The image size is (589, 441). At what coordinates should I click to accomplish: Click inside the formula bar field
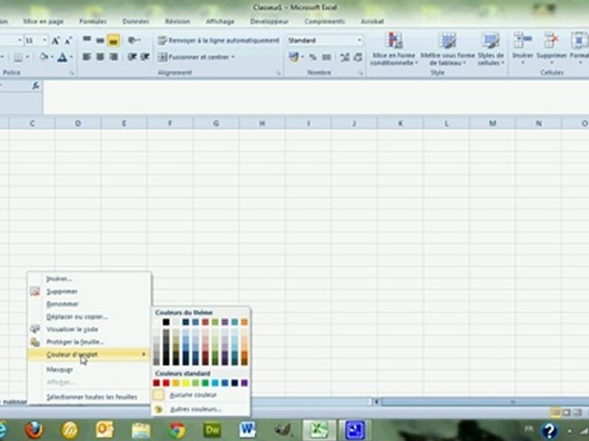coord(315,96)
